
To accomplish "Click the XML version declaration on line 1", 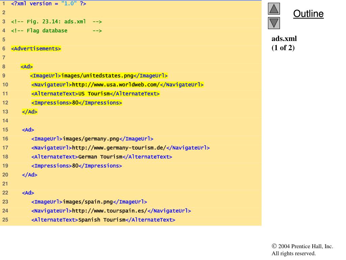I will coord(49,3).
